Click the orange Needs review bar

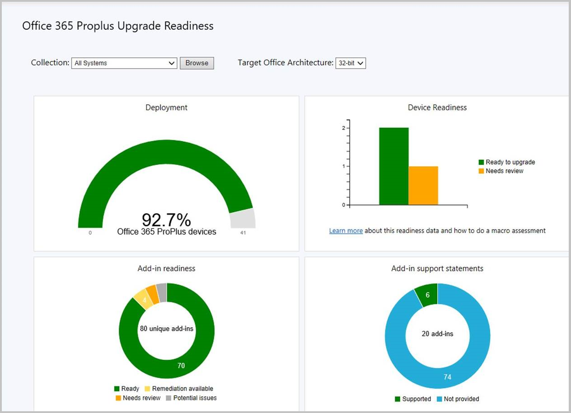click(x=423, y=186)
